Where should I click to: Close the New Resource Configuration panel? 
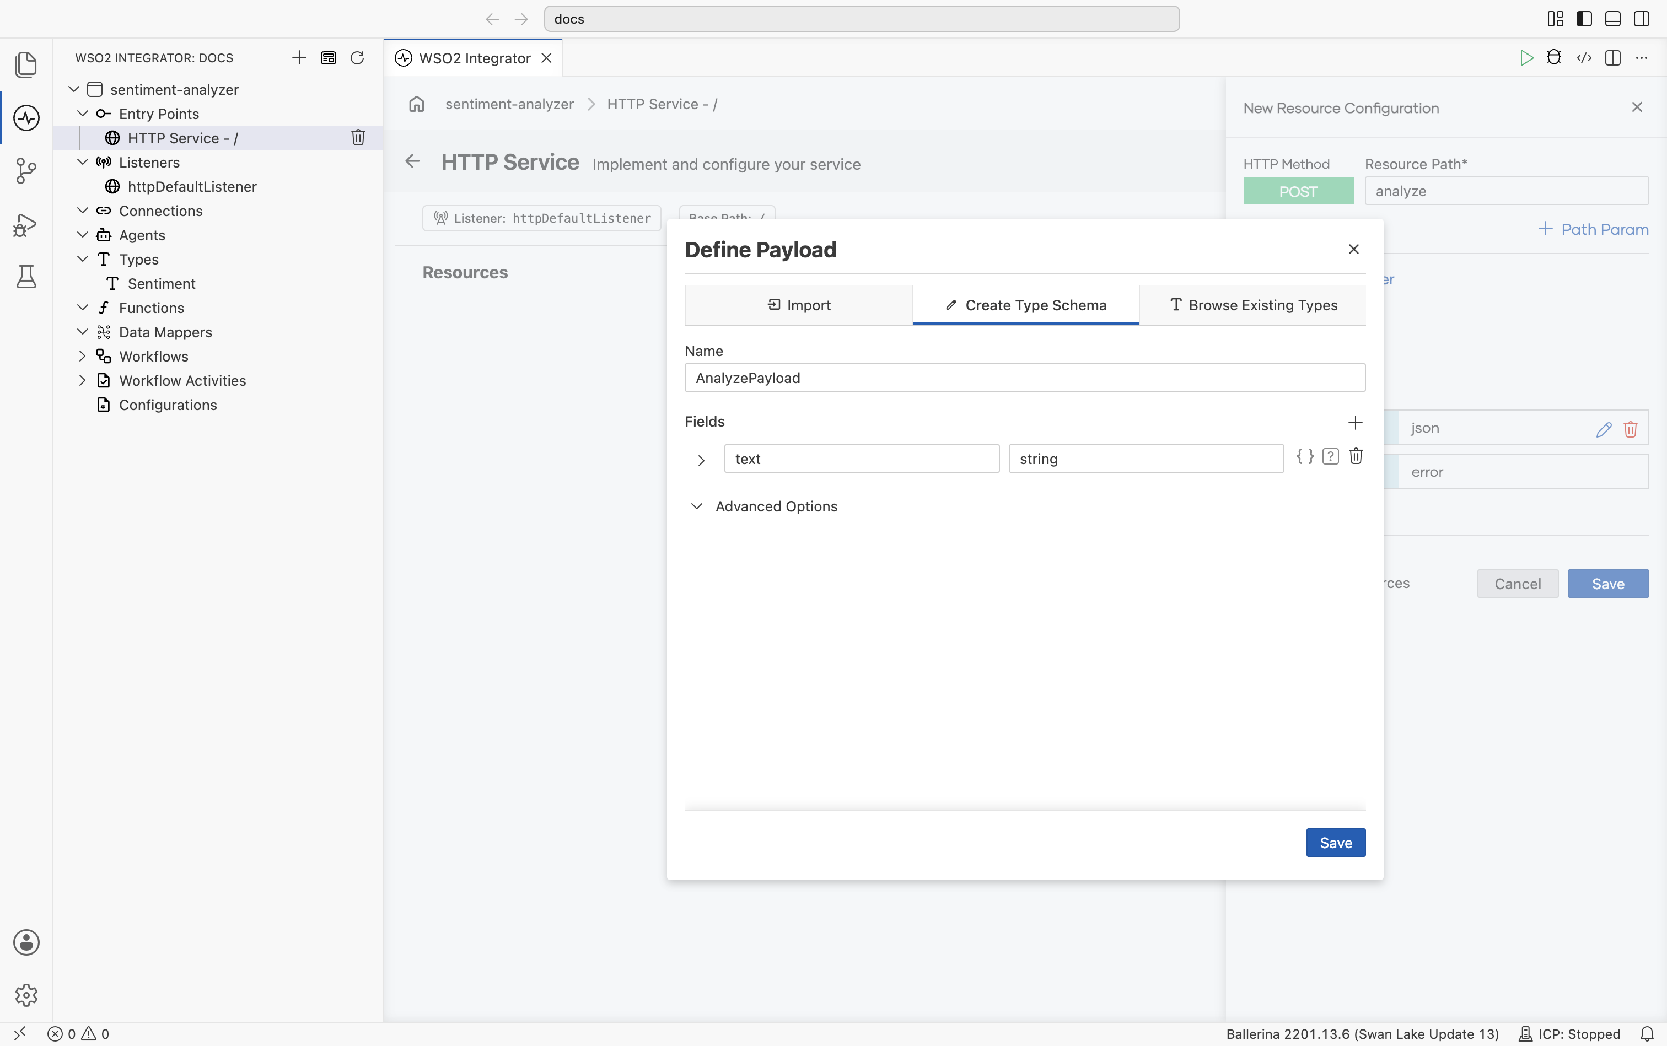pos(1637,107)
